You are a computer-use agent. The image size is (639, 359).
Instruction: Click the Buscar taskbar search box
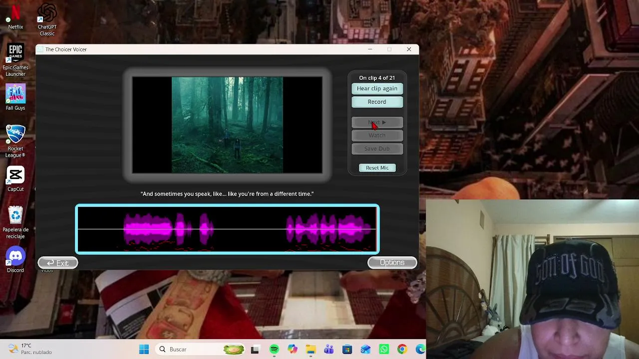(200, 350)
